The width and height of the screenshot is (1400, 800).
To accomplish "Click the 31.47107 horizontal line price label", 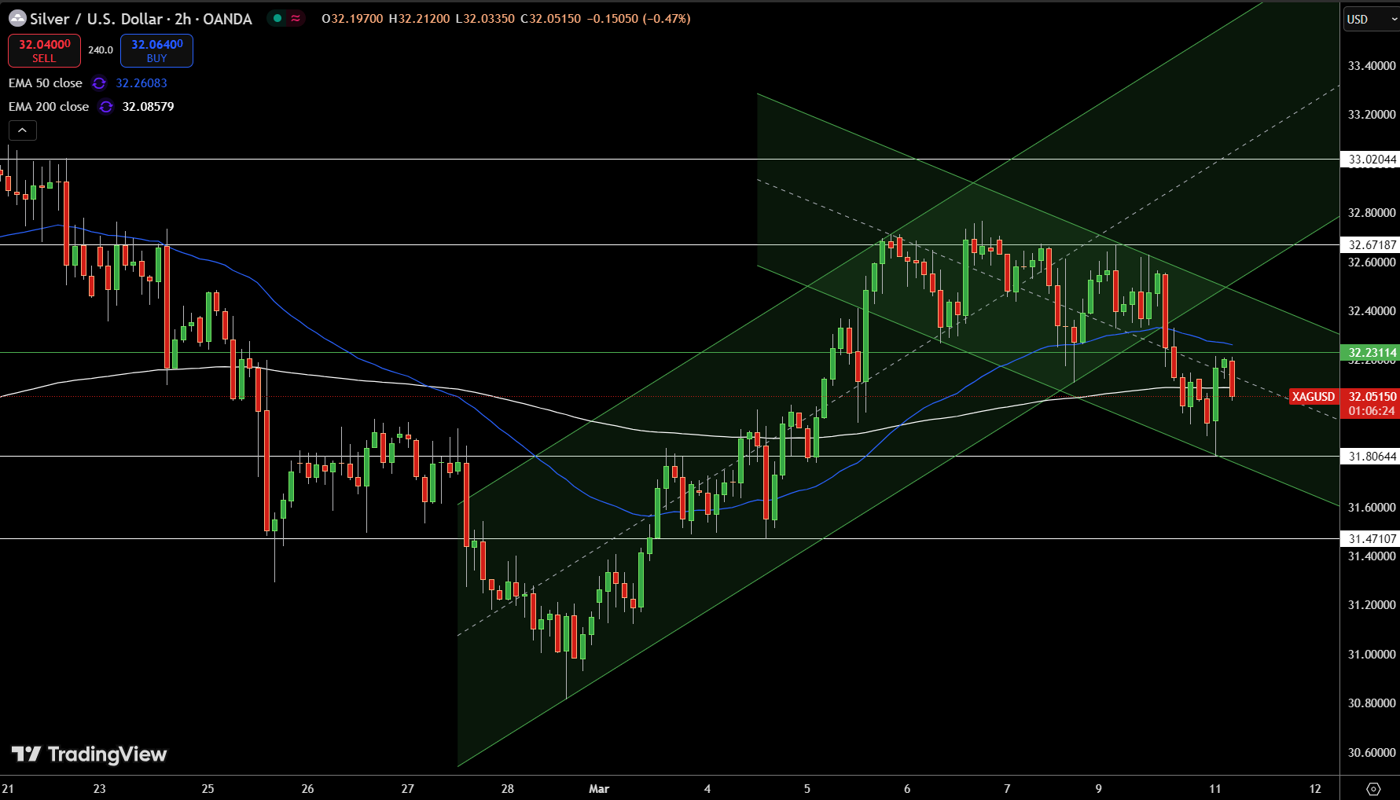I will tap(1372, 539).
